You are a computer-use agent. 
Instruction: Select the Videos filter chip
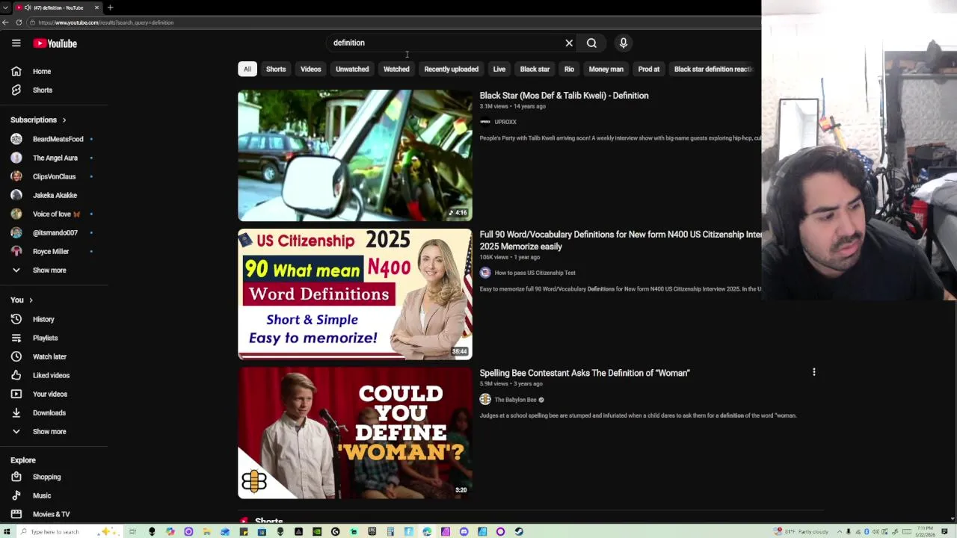[310, 69]
